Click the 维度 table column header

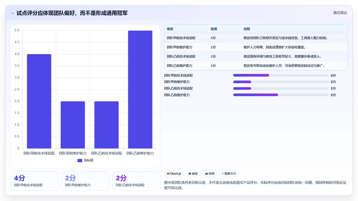[x=170, y=29]
